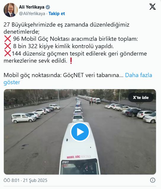Click the red cross before '144 düzensiz'
Image resolution: width=161 pixels, height=189 pixels.
[x=8, y=53]
